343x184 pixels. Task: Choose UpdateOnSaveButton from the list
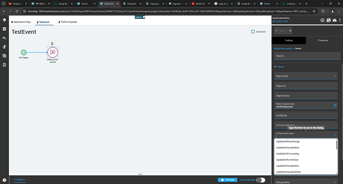[x=305, y=148]
